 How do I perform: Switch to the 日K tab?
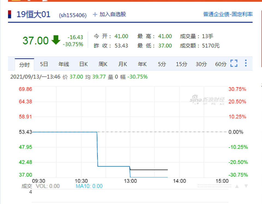click(x=84, y=64)
